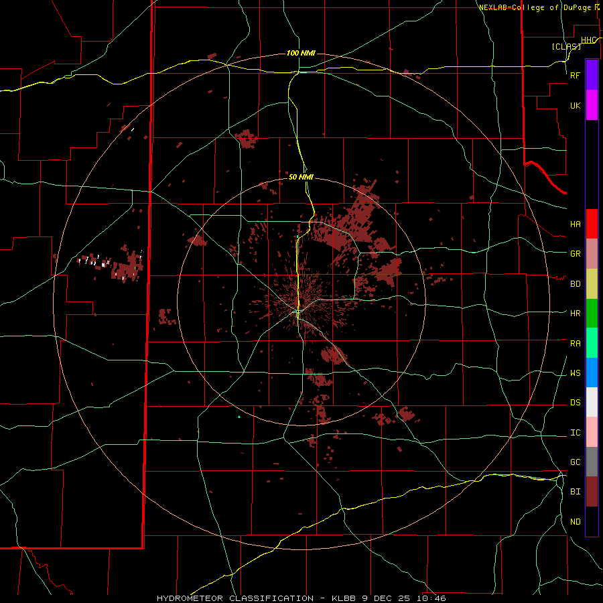Select the HA legend label
Screen dimensions: 603x603
(575, 224)
